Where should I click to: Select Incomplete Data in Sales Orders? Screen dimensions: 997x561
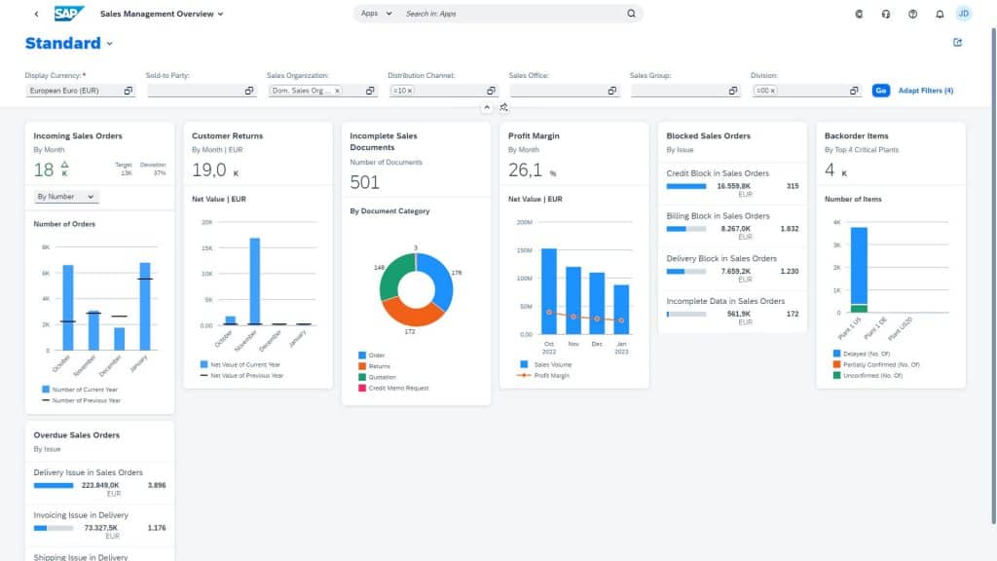732,312
